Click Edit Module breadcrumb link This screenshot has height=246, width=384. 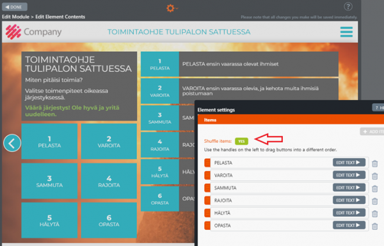(x=15, y=17)
